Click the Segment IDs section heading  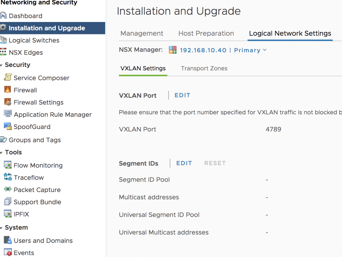(x=139, y=163)
